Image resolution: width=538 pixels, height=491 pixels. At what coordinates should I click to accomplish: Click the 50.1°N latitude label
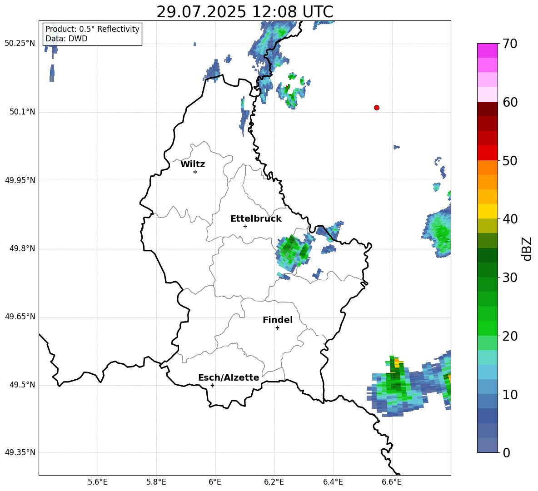pyautogui.click(x=22, y=112)
